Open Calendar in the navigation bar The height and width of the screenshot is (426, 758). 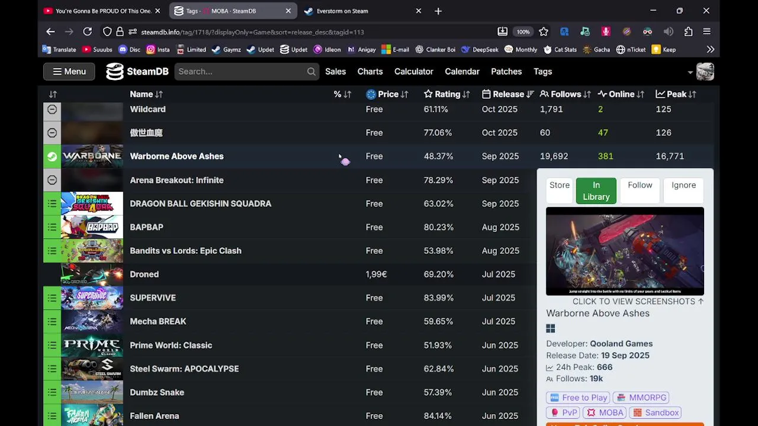pos(462,72)
